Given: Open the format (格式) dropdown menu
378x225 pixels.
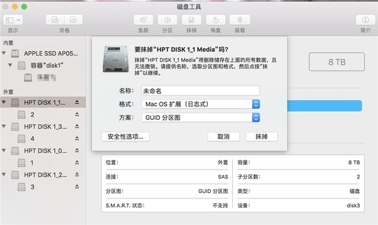Looking at the screenshot, I should [200, 104].
